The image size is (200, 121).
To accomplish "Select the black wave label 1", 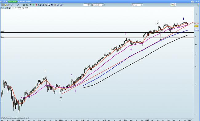I will tap(45, 71).
